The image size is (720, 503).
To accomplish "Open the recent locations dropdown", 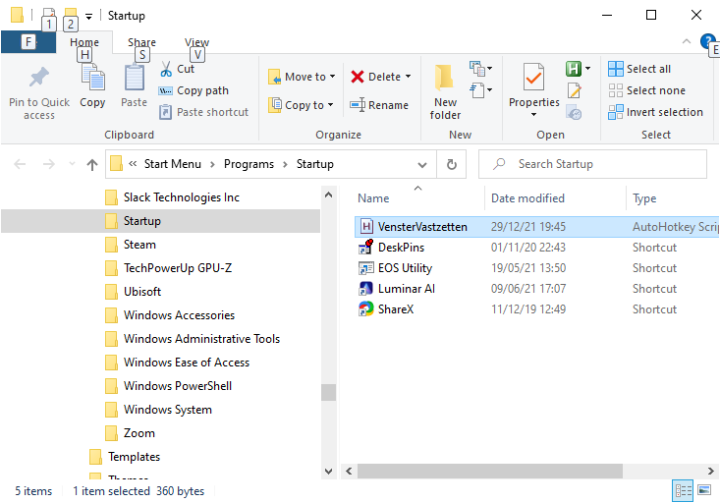I will click(x=72, y=164).
